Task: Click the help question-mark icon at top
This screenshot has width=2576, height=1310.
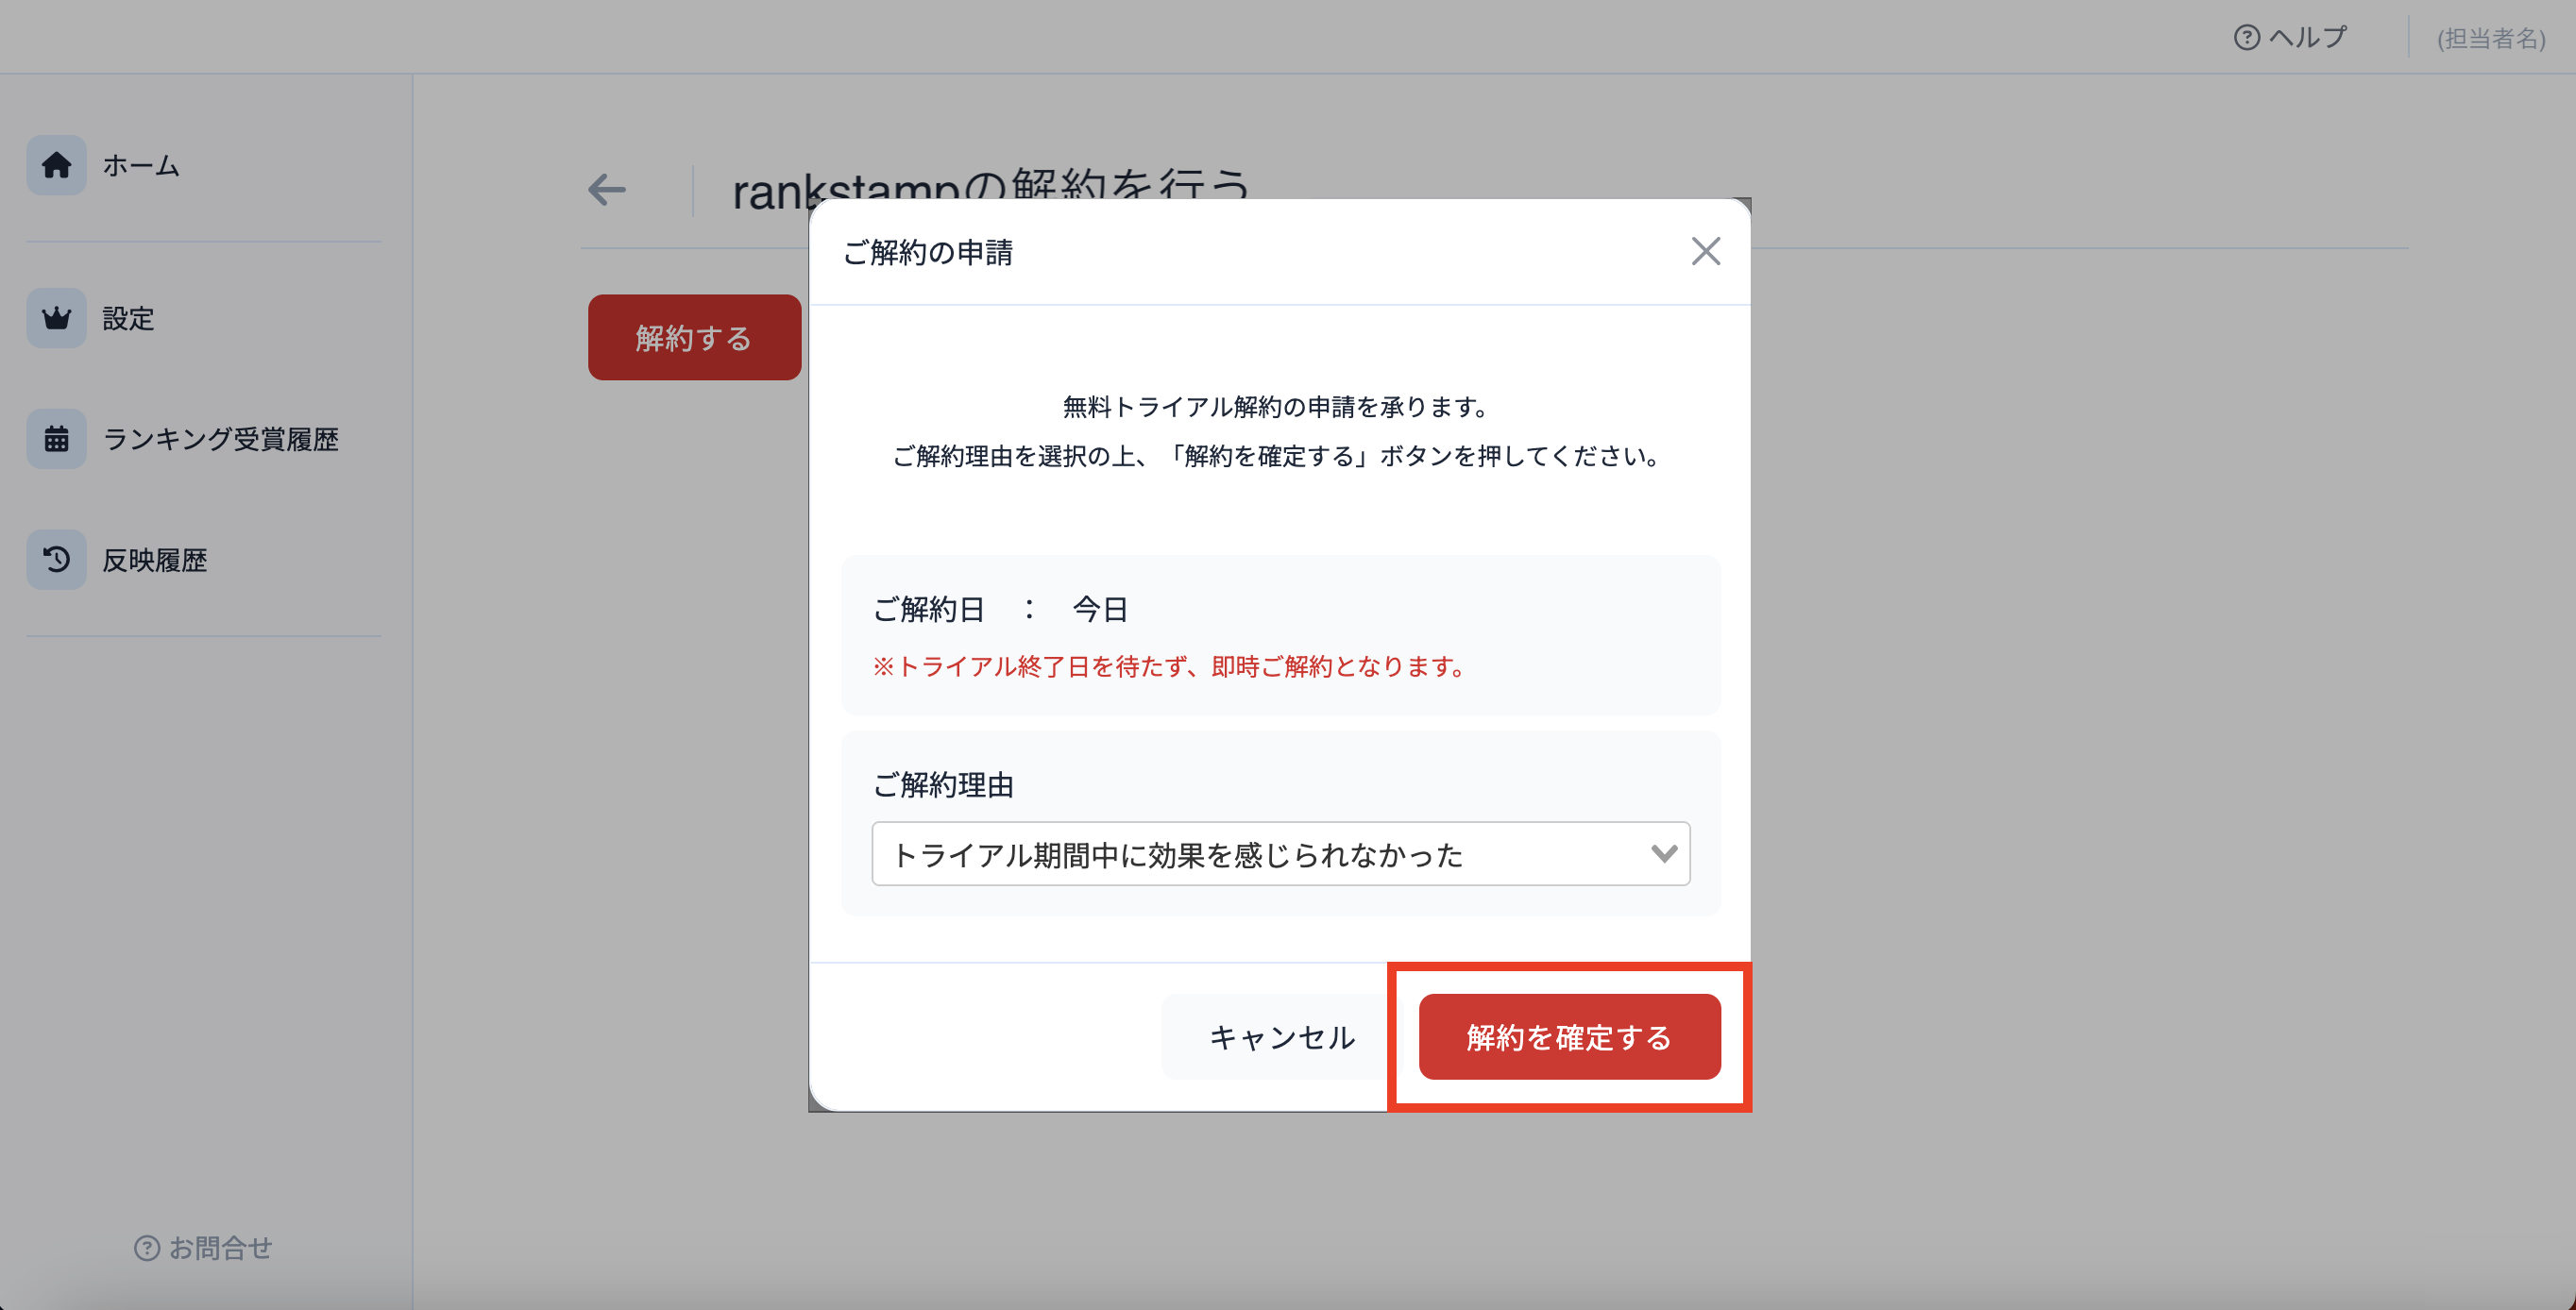Action: [x=2246, y=38]
